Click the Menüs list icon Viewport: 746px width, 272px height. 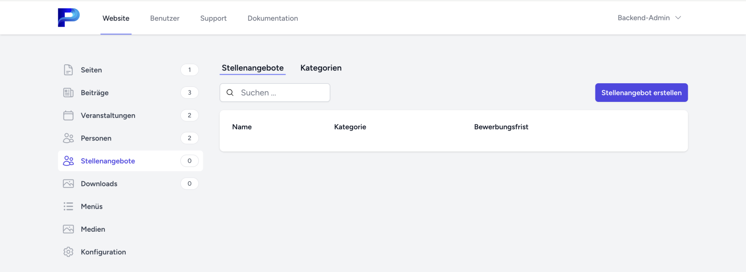[x=68, y=206]
